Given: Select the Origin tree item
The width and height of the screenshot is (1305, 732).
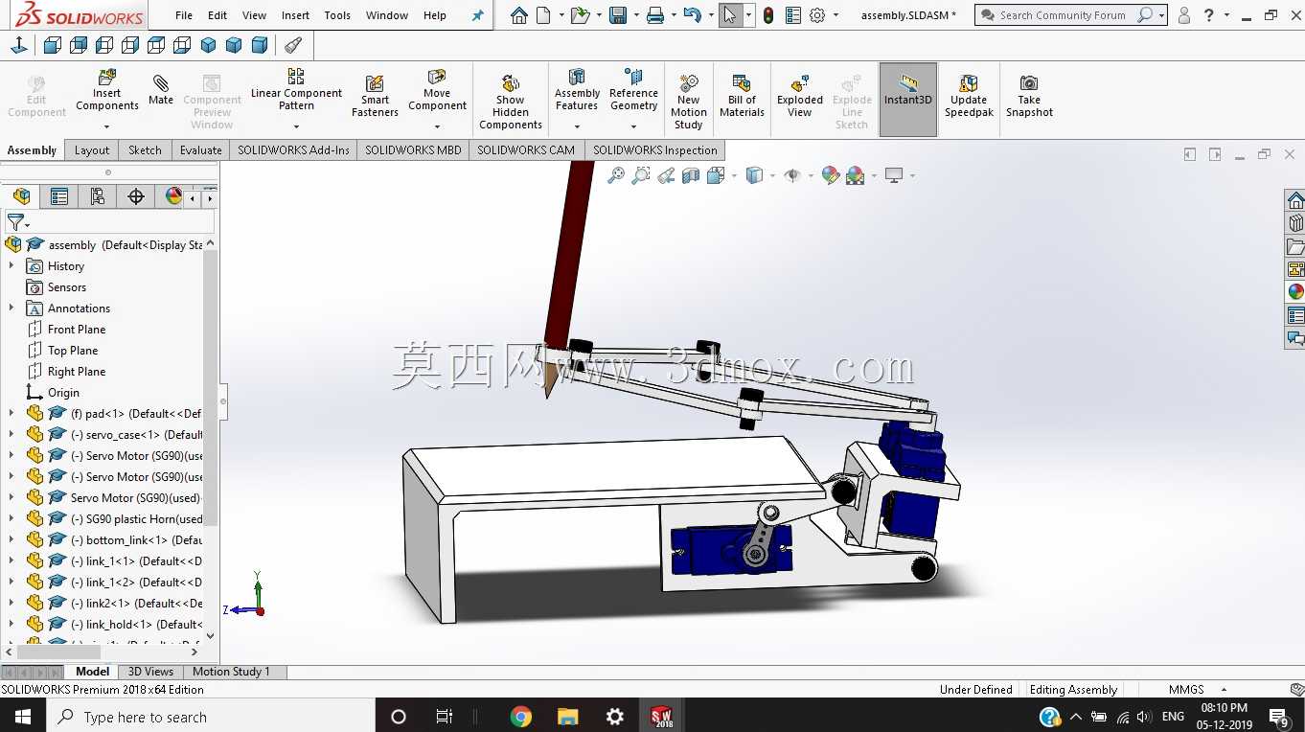Looking at the screenshot, I should pos(63,392).
